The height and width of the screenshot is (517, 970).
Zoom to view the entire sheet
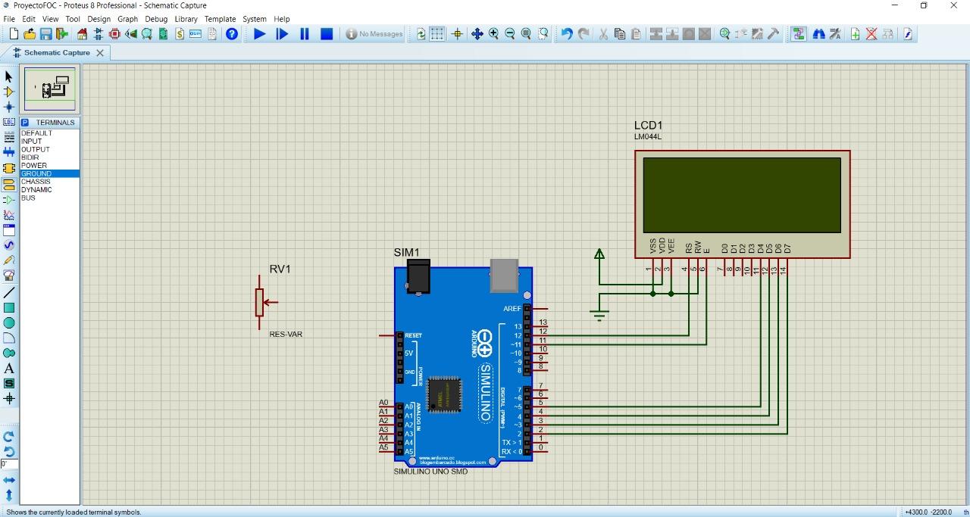click(526, 34)
